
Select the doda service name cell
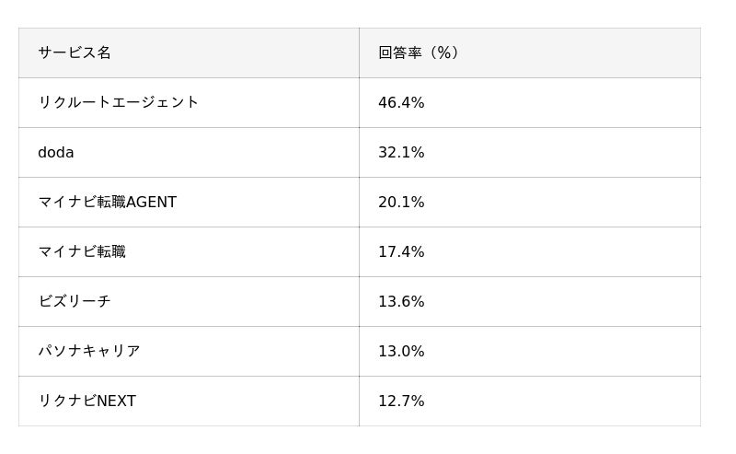pos(56,152)
